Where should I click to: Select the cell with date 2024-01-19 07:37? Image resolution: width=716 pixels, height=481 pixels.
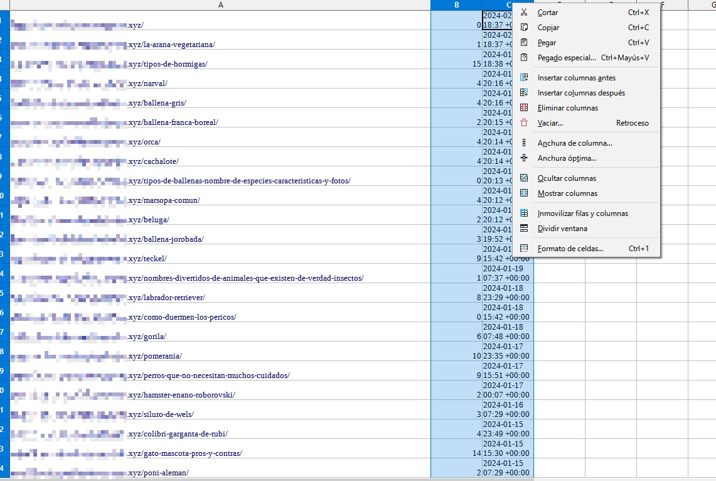pos(507,273)
